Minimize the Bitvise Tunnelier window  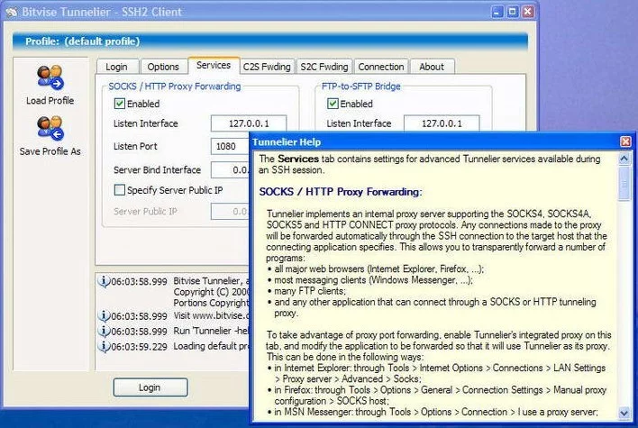tap(497, 12)
